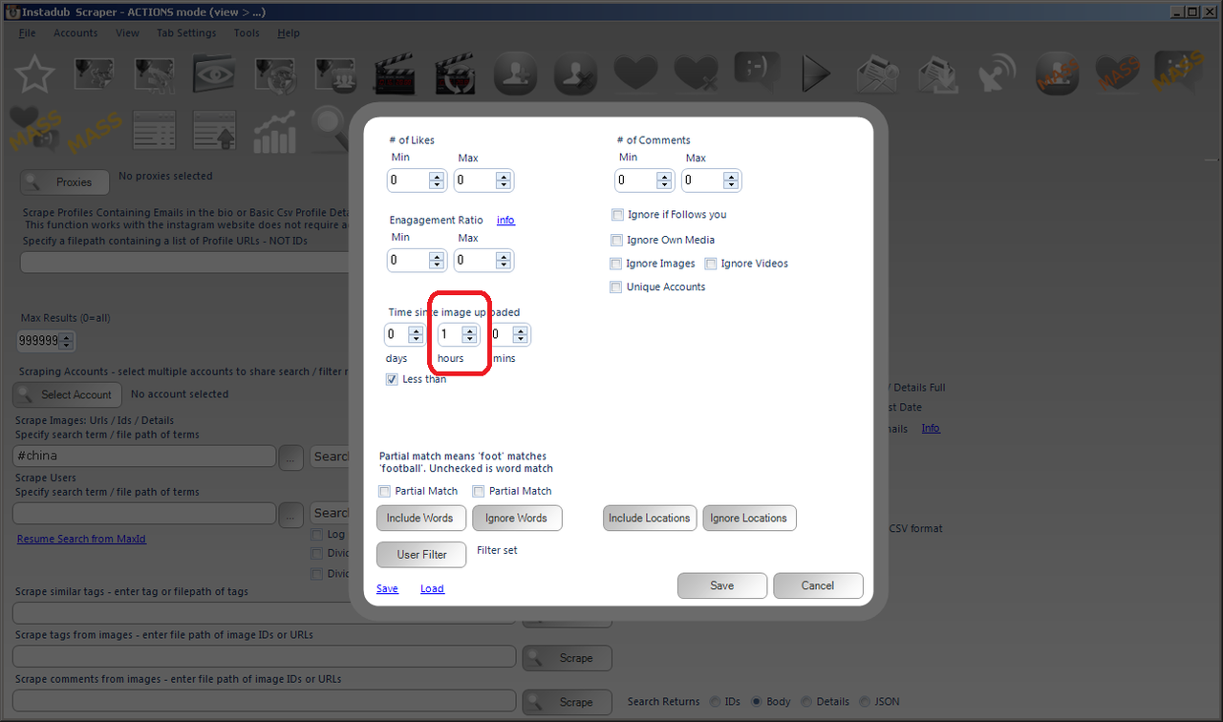Click the plain heart like icon
Image resolution: width=1223 pixels, height=722 pixels.
[x=635, y=73]
